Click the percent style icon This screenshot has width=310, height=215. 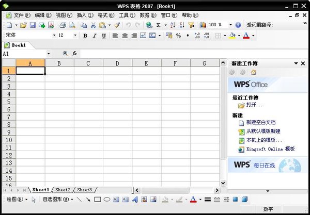coord(178,36)
